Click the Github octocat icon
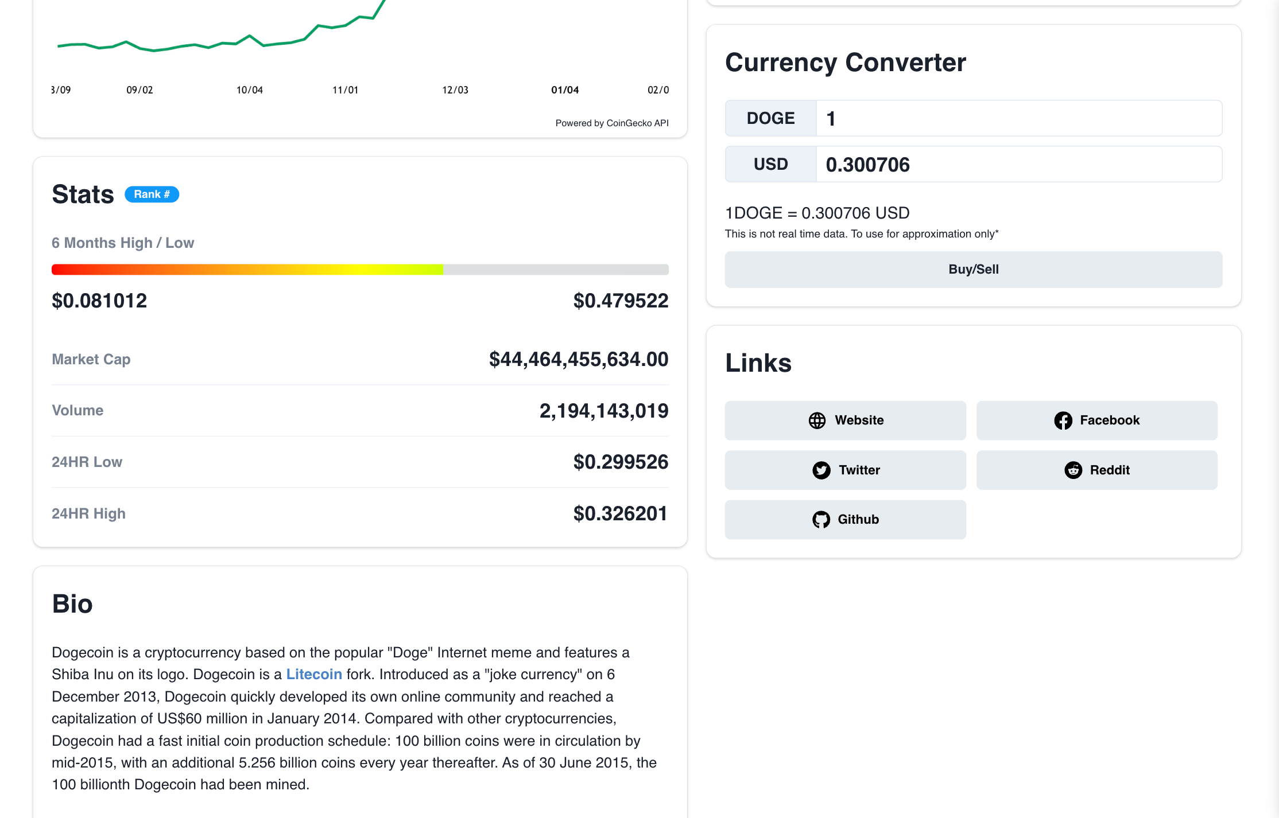The width and height of the screenshot is (1279, 818). click(821, 520)
